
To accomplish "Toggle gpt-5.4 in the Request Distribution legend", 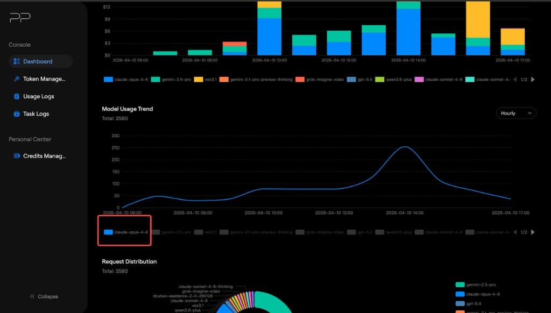I will point(469,303).
